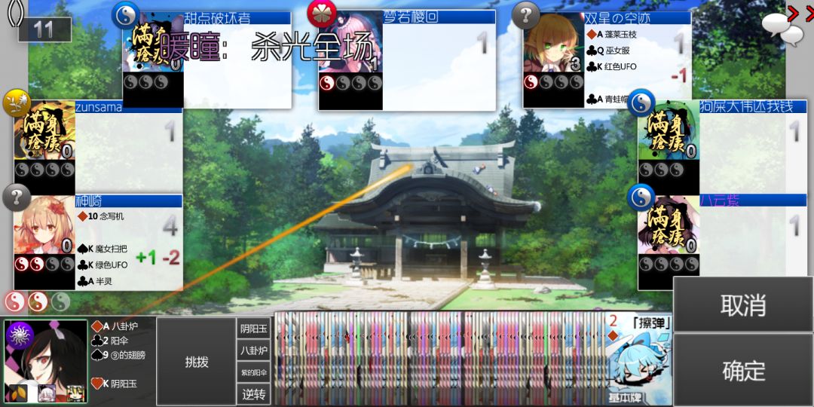The image size is (814, 407).
Task: Click the zunsama player name bar
Action: pyautogui.click(x=129, y=107)
